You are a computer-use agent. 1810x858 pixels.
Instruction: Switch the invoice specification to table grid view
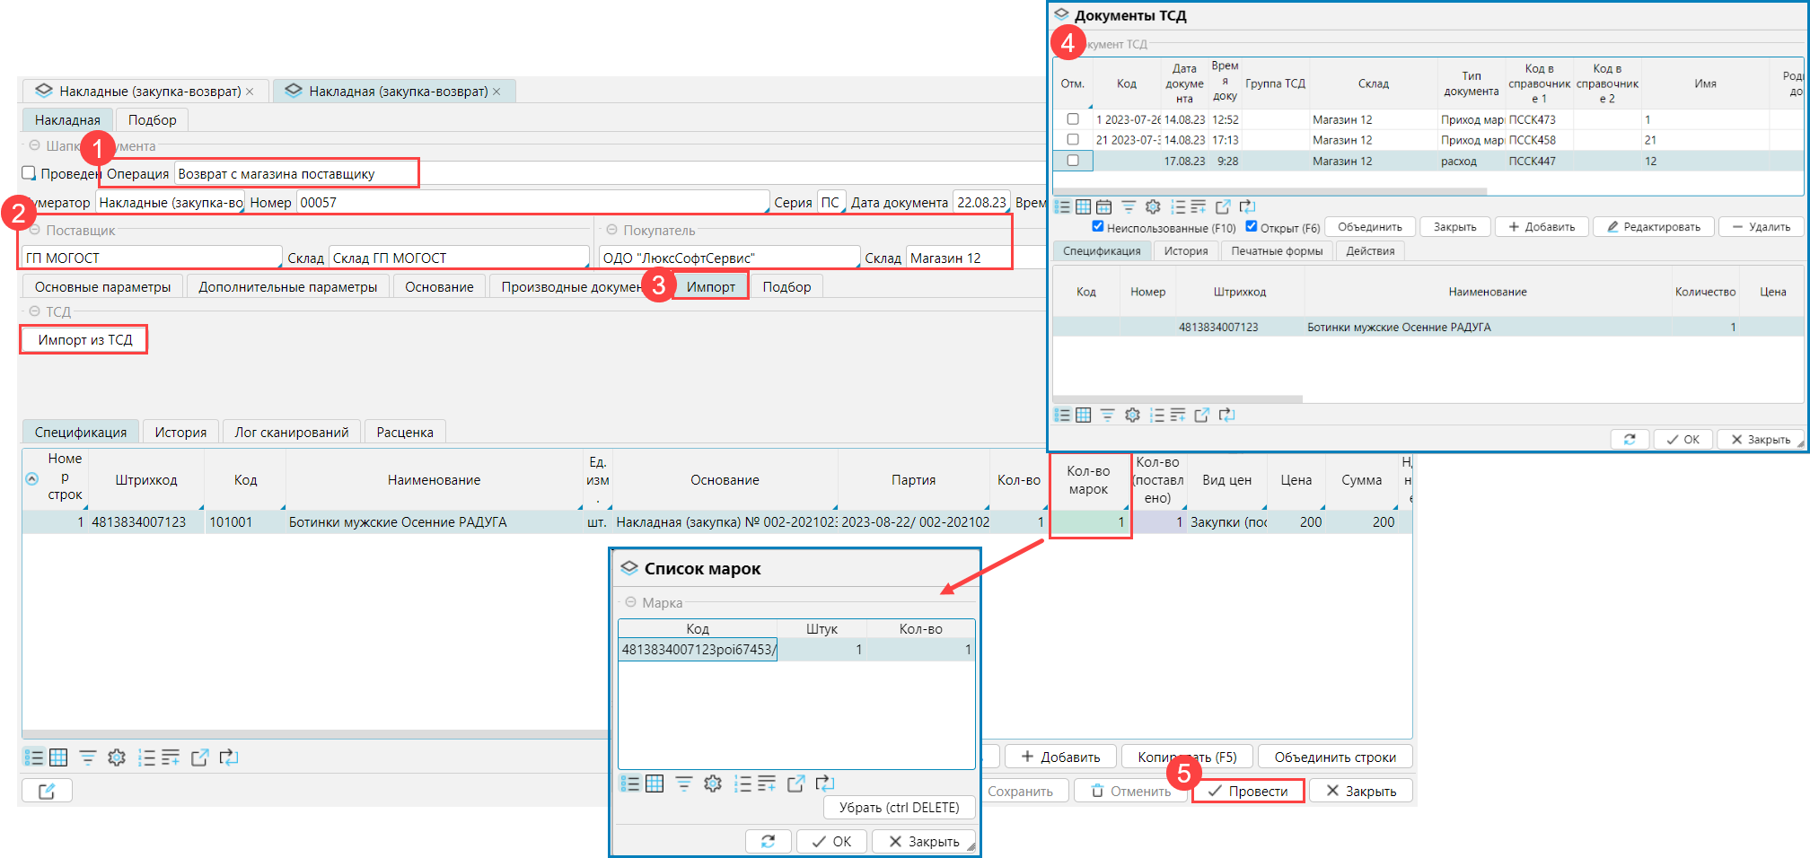point(58,757)
